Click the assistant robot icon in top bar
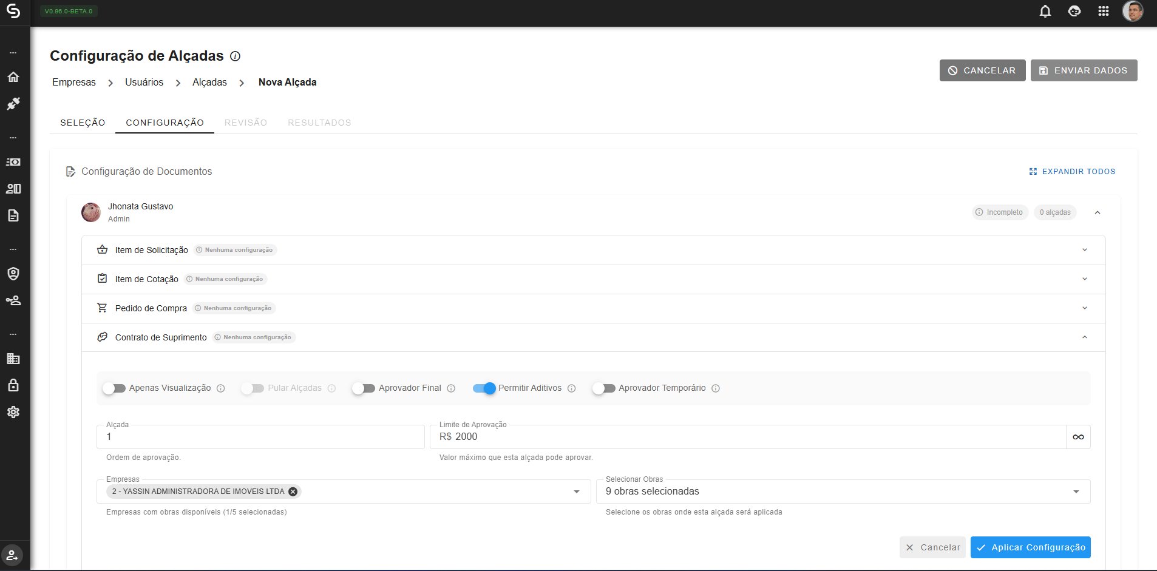 (x=1074, y=11)
